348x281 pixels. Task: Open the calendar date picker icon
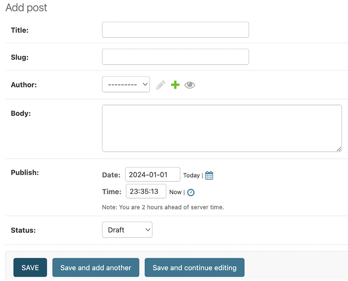click(x=209, y=175)
